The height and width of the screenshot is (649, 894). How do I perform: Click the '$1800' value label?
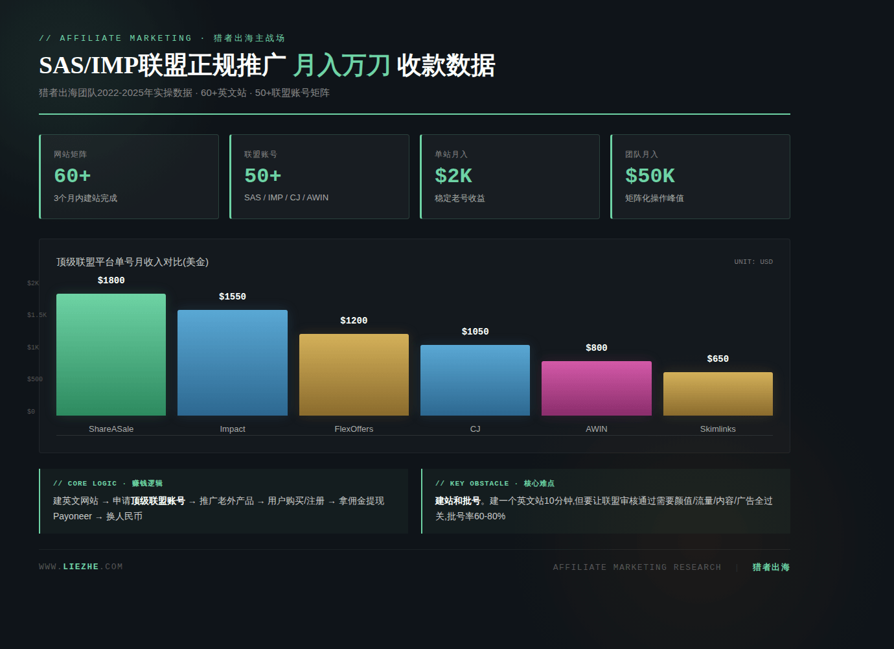pyautogui.click(x=111, y=280)
